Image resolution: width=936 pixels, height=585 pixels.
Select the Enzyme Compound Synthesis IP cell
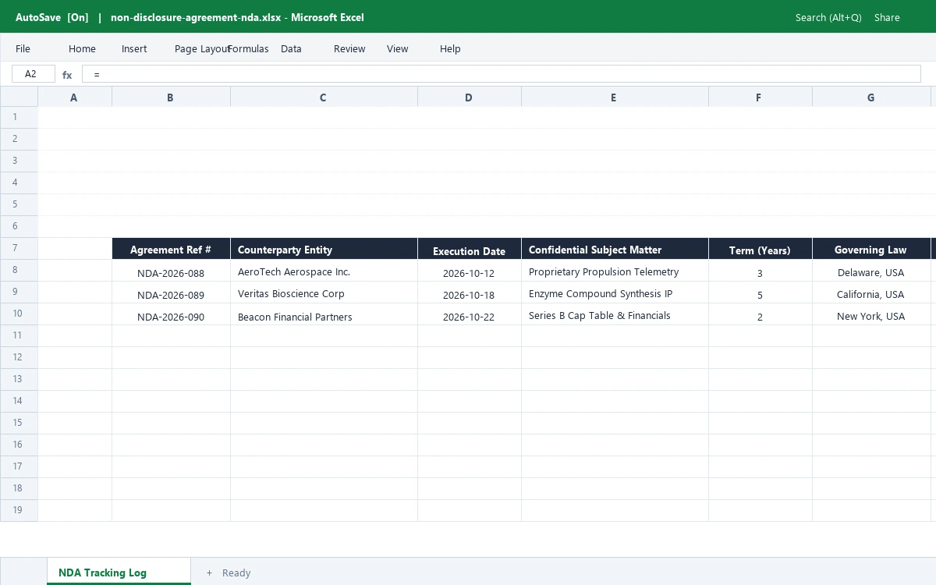[615, 292]
